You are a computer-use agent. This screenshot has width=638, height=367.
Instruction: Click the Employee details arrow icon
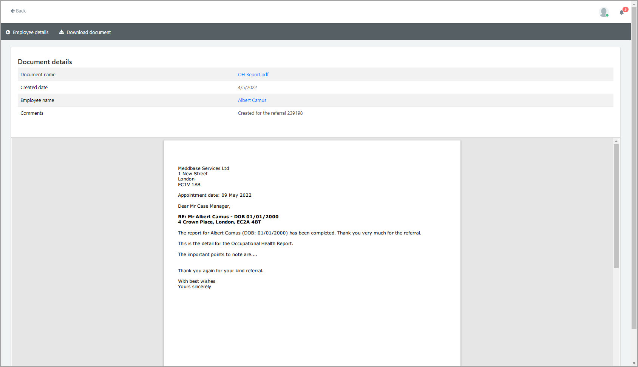point(8,32)
